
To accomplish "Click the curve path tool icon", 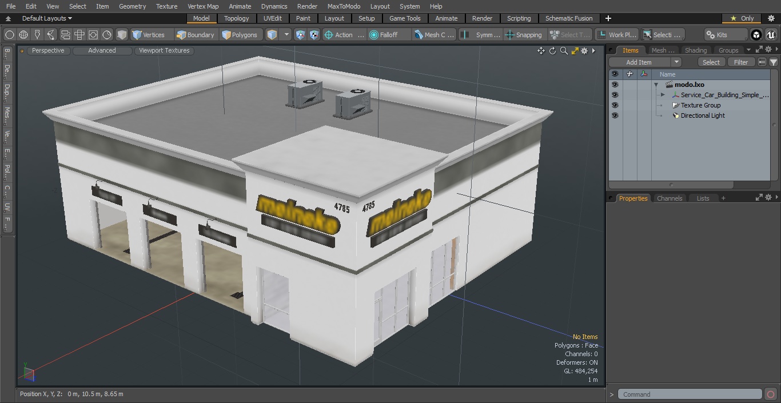I will tap(51, 35).
